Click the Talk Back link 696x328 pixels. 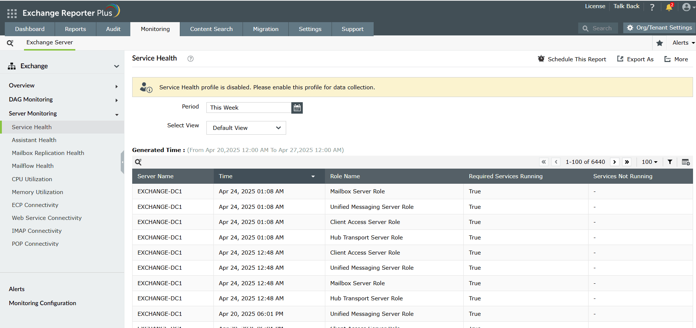coord(627,6)
